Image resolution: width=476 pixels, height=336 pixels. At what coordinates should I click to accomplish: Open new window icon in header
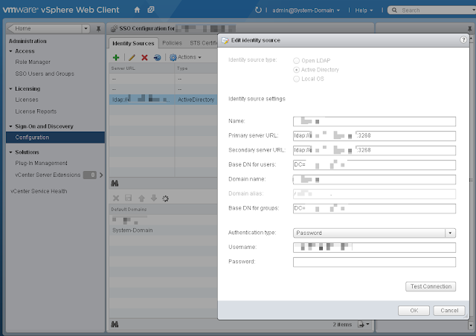[x=151, y=10]
